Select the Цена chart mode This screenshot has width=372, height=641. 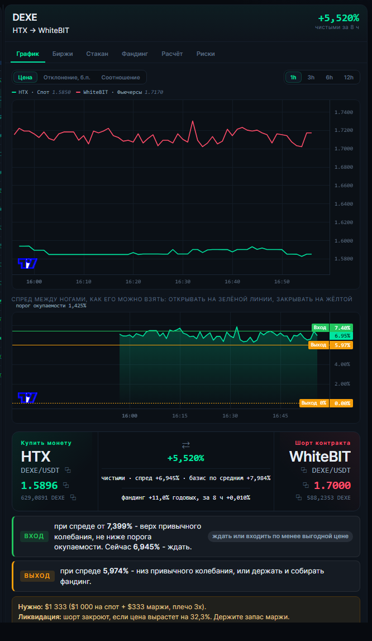pos(25,77)
